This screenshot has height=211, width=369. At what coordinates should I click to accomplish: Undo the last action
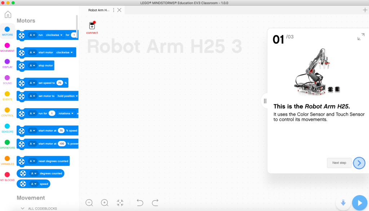[139, 203]
